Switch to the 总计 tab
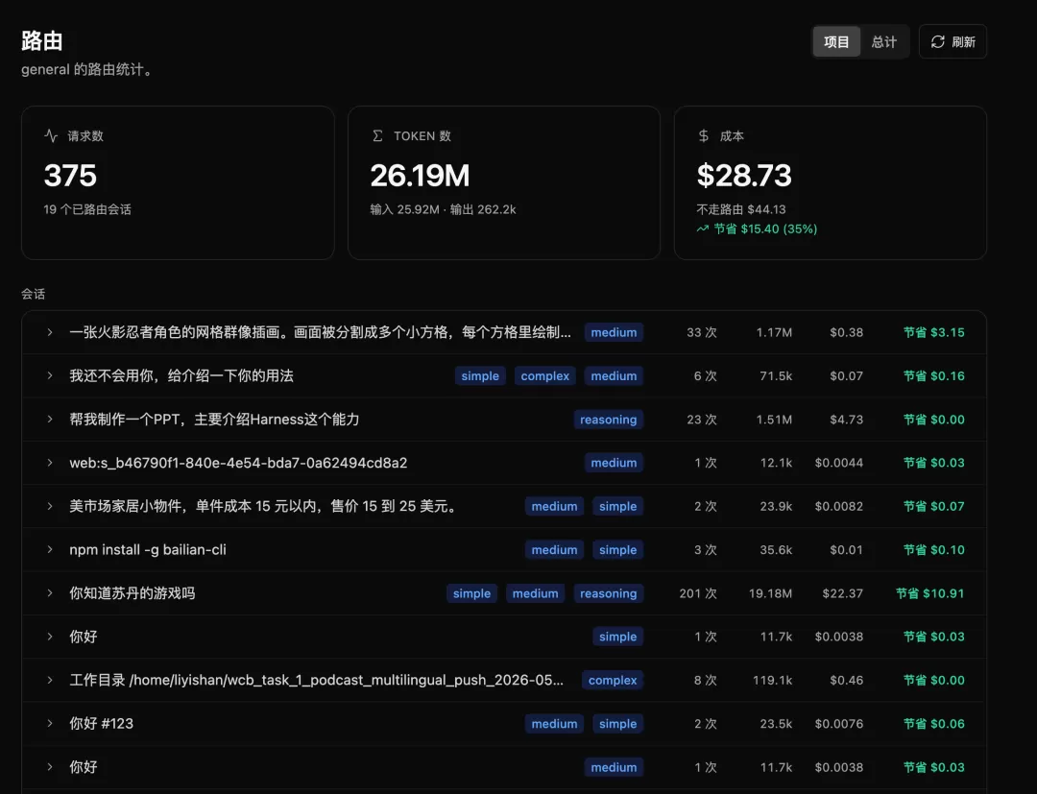 pyautogui.click(x=883, y=41)
